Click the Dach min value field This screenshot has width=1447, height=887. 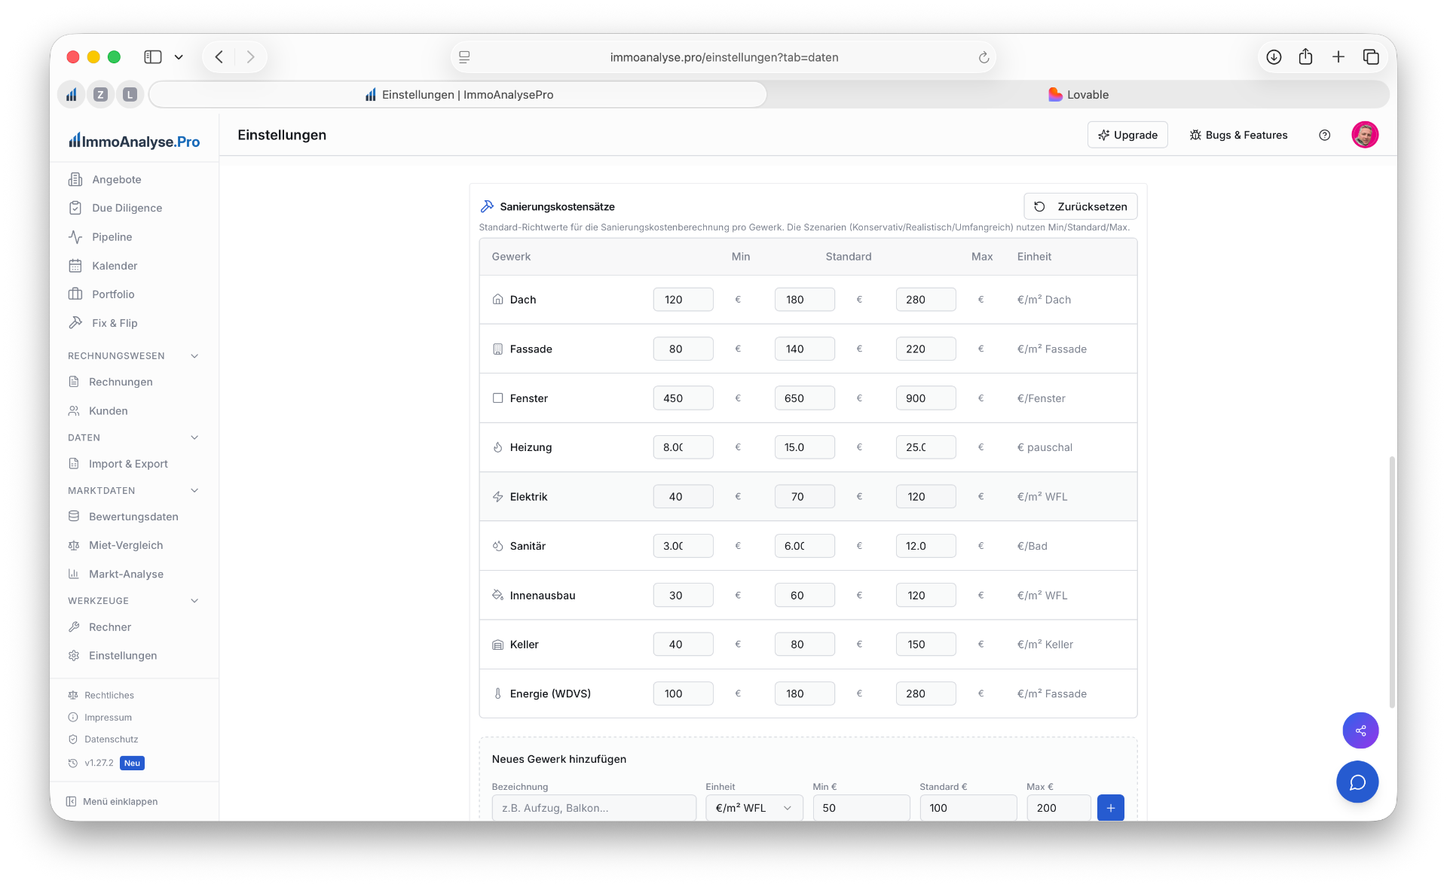tap(683, 300)
